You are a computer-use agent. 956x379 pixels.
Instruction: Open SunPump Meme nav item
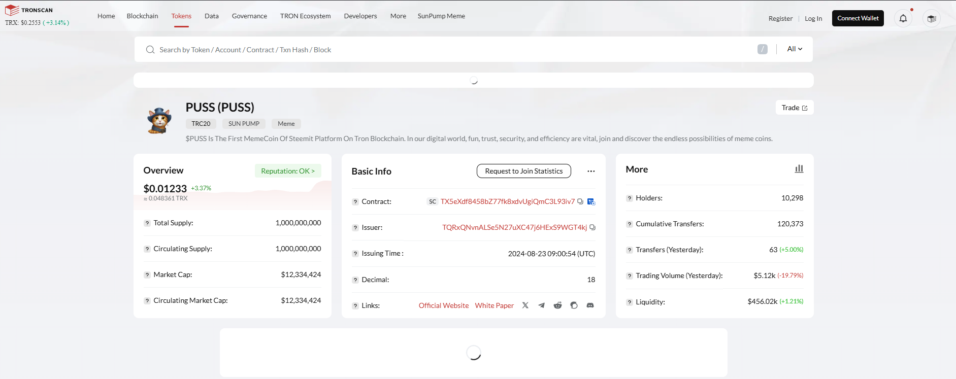pos(441,16)
